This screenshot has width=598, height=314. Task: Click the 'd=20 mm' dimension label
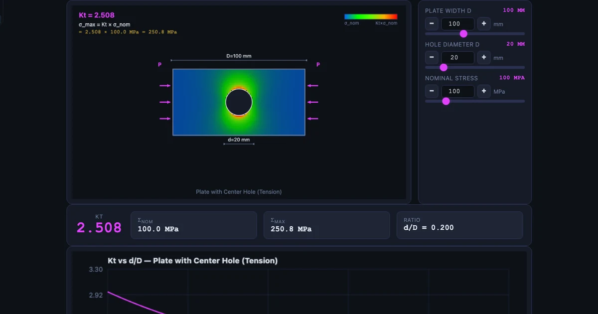[x=239, y=140]
